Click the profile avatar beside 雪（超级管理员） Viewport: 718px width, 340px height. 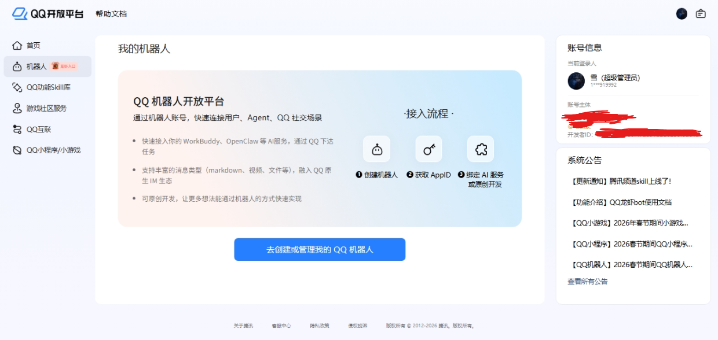(x=576, y=81)
